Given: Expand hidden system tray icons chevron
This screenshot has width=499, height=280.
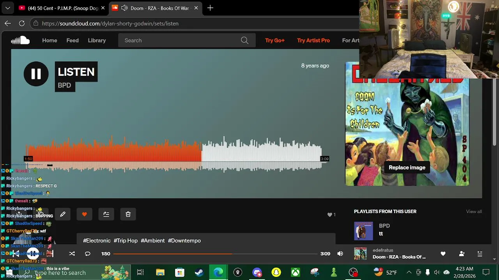Looking at the screenshot, I should (x=409, y=272).
